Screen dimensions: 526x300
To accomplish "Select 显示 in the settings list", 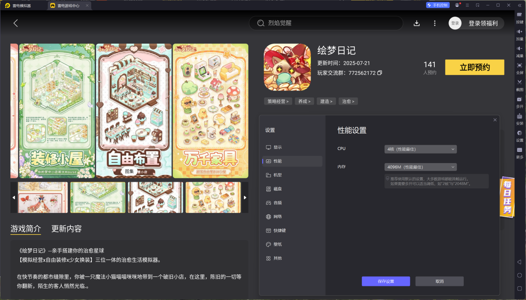I will pyautogui.click(x=292, y=147).
